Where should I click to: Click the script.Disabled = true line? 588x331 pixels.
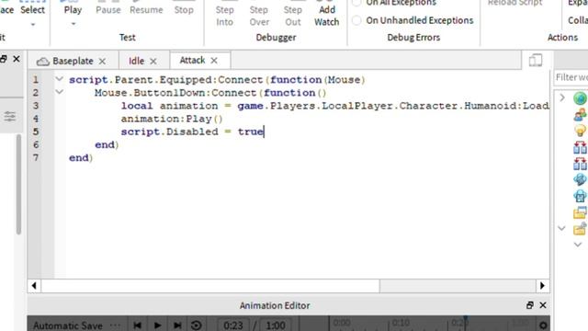pos(192,131)
